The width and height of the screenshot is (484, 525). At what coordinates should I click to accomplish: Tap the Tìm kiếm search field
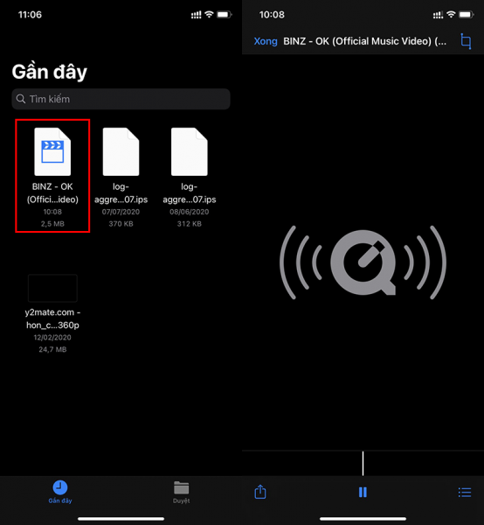tap(121, 99)
